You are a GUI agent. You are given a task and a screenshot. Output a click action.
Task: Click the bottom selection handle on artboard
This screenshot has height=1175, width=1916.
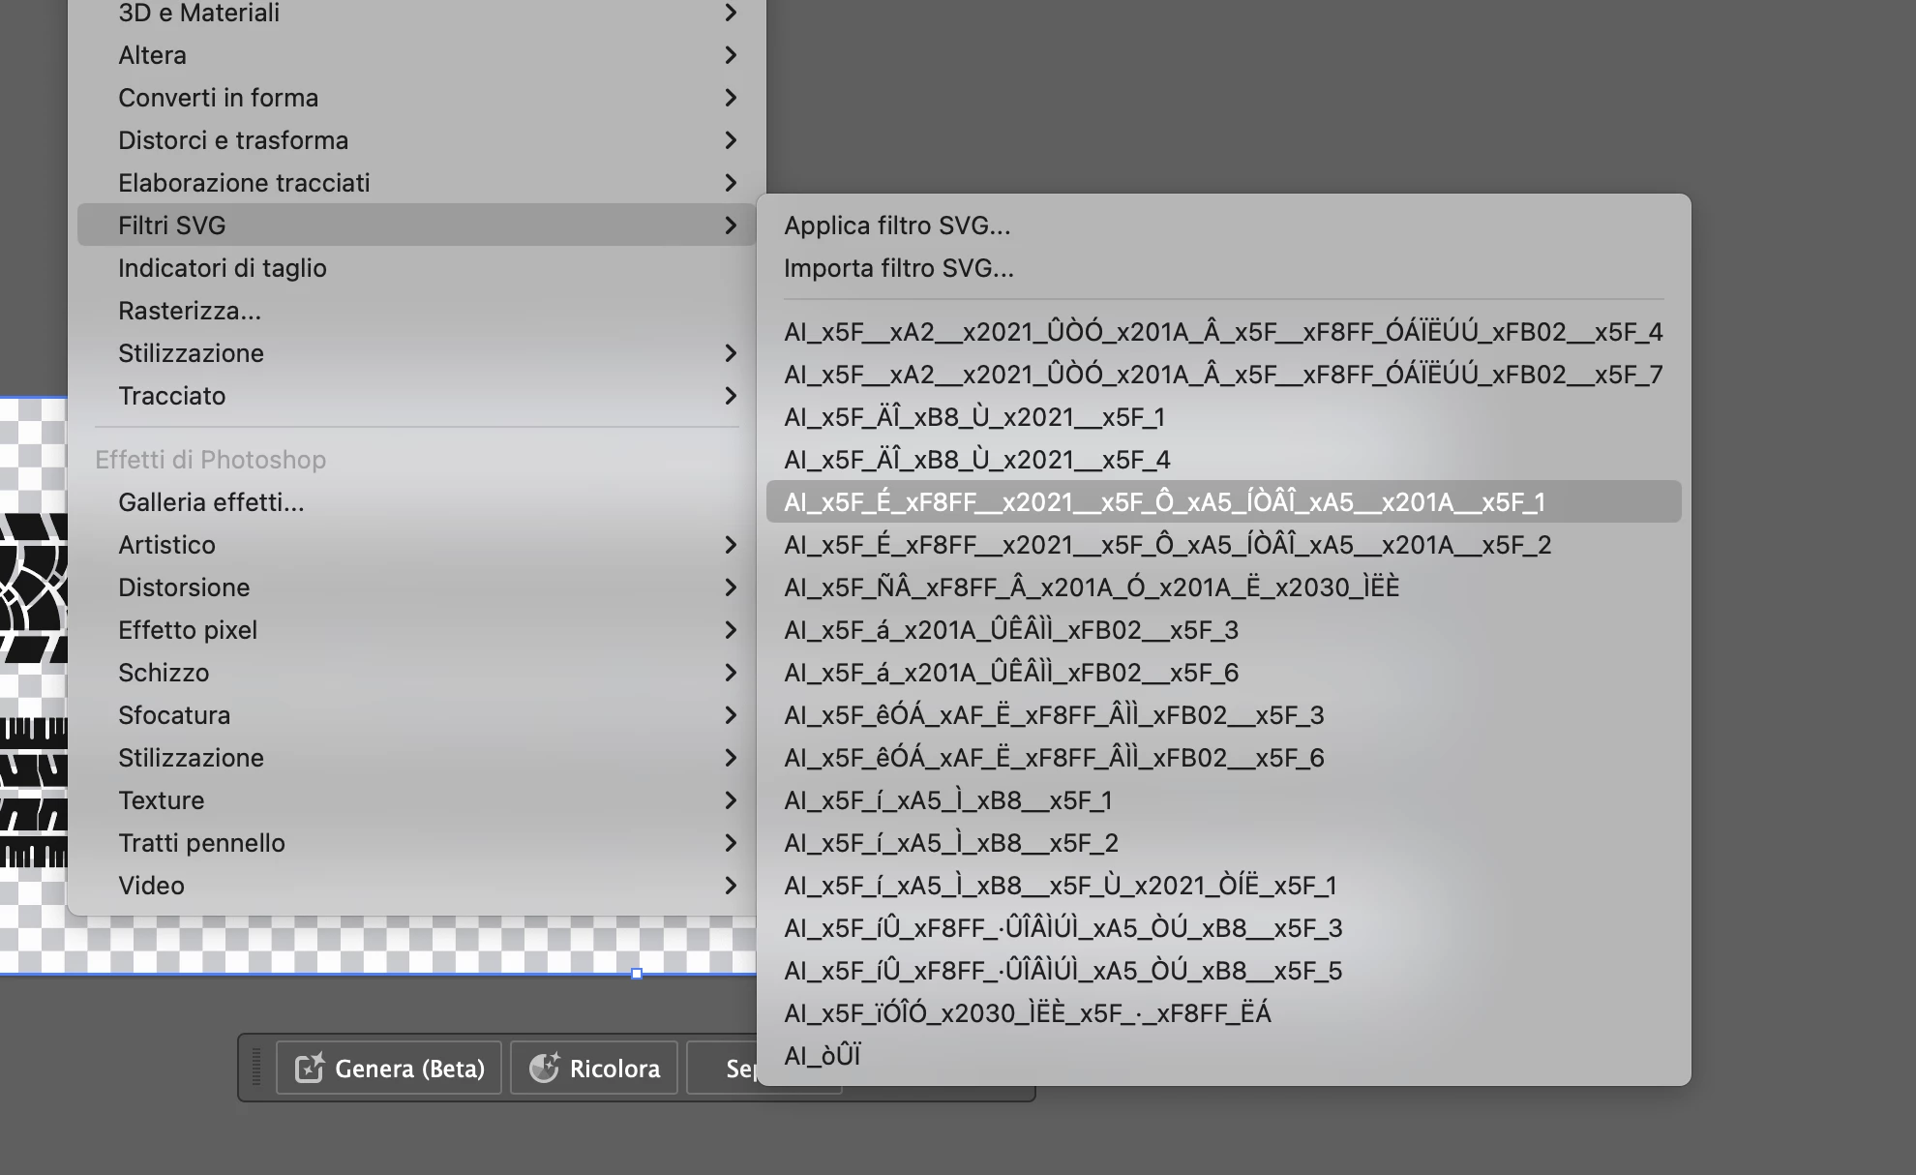point(637,974)
